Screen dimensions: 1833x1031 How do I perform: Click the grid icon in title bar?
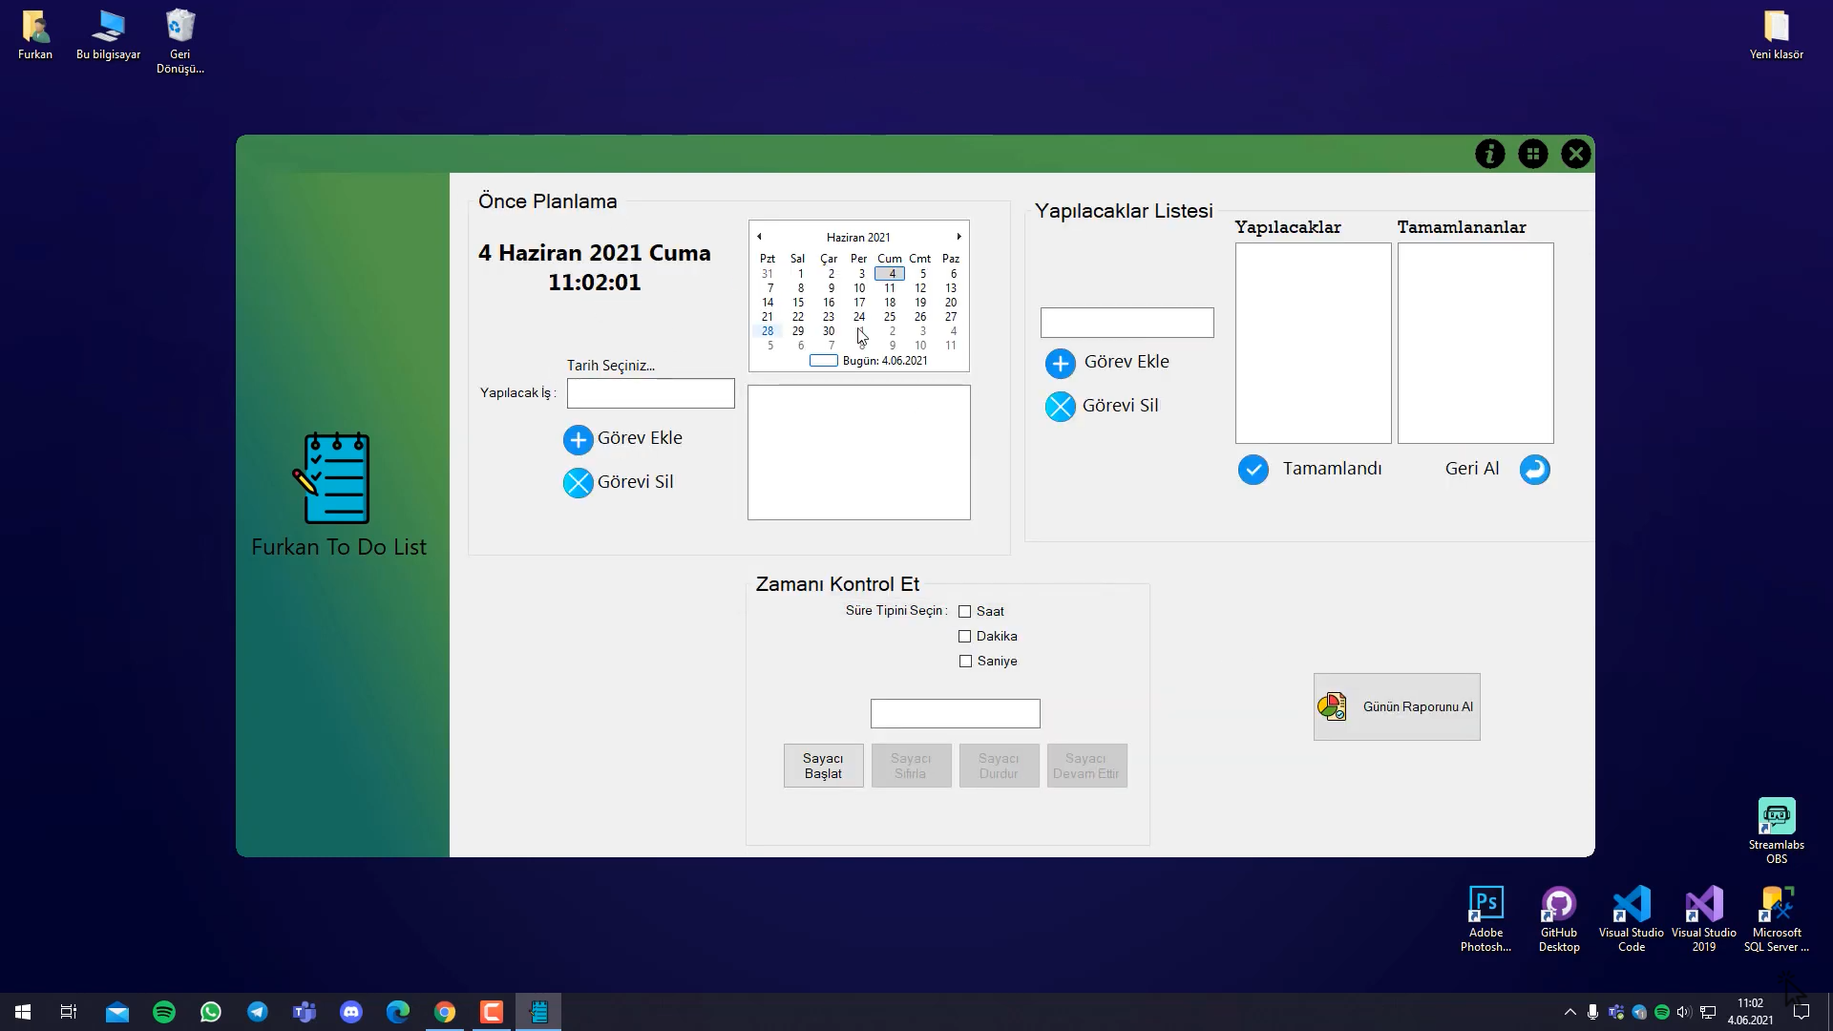[x=1533, y=154]
